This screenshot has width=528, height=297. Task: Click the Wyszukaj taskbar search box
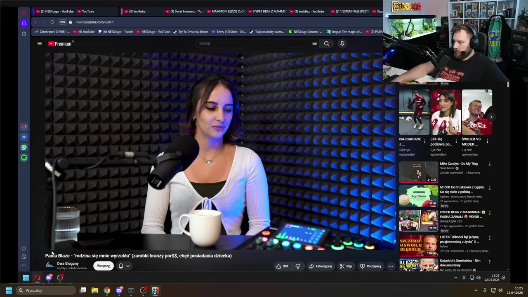point(46,290)
